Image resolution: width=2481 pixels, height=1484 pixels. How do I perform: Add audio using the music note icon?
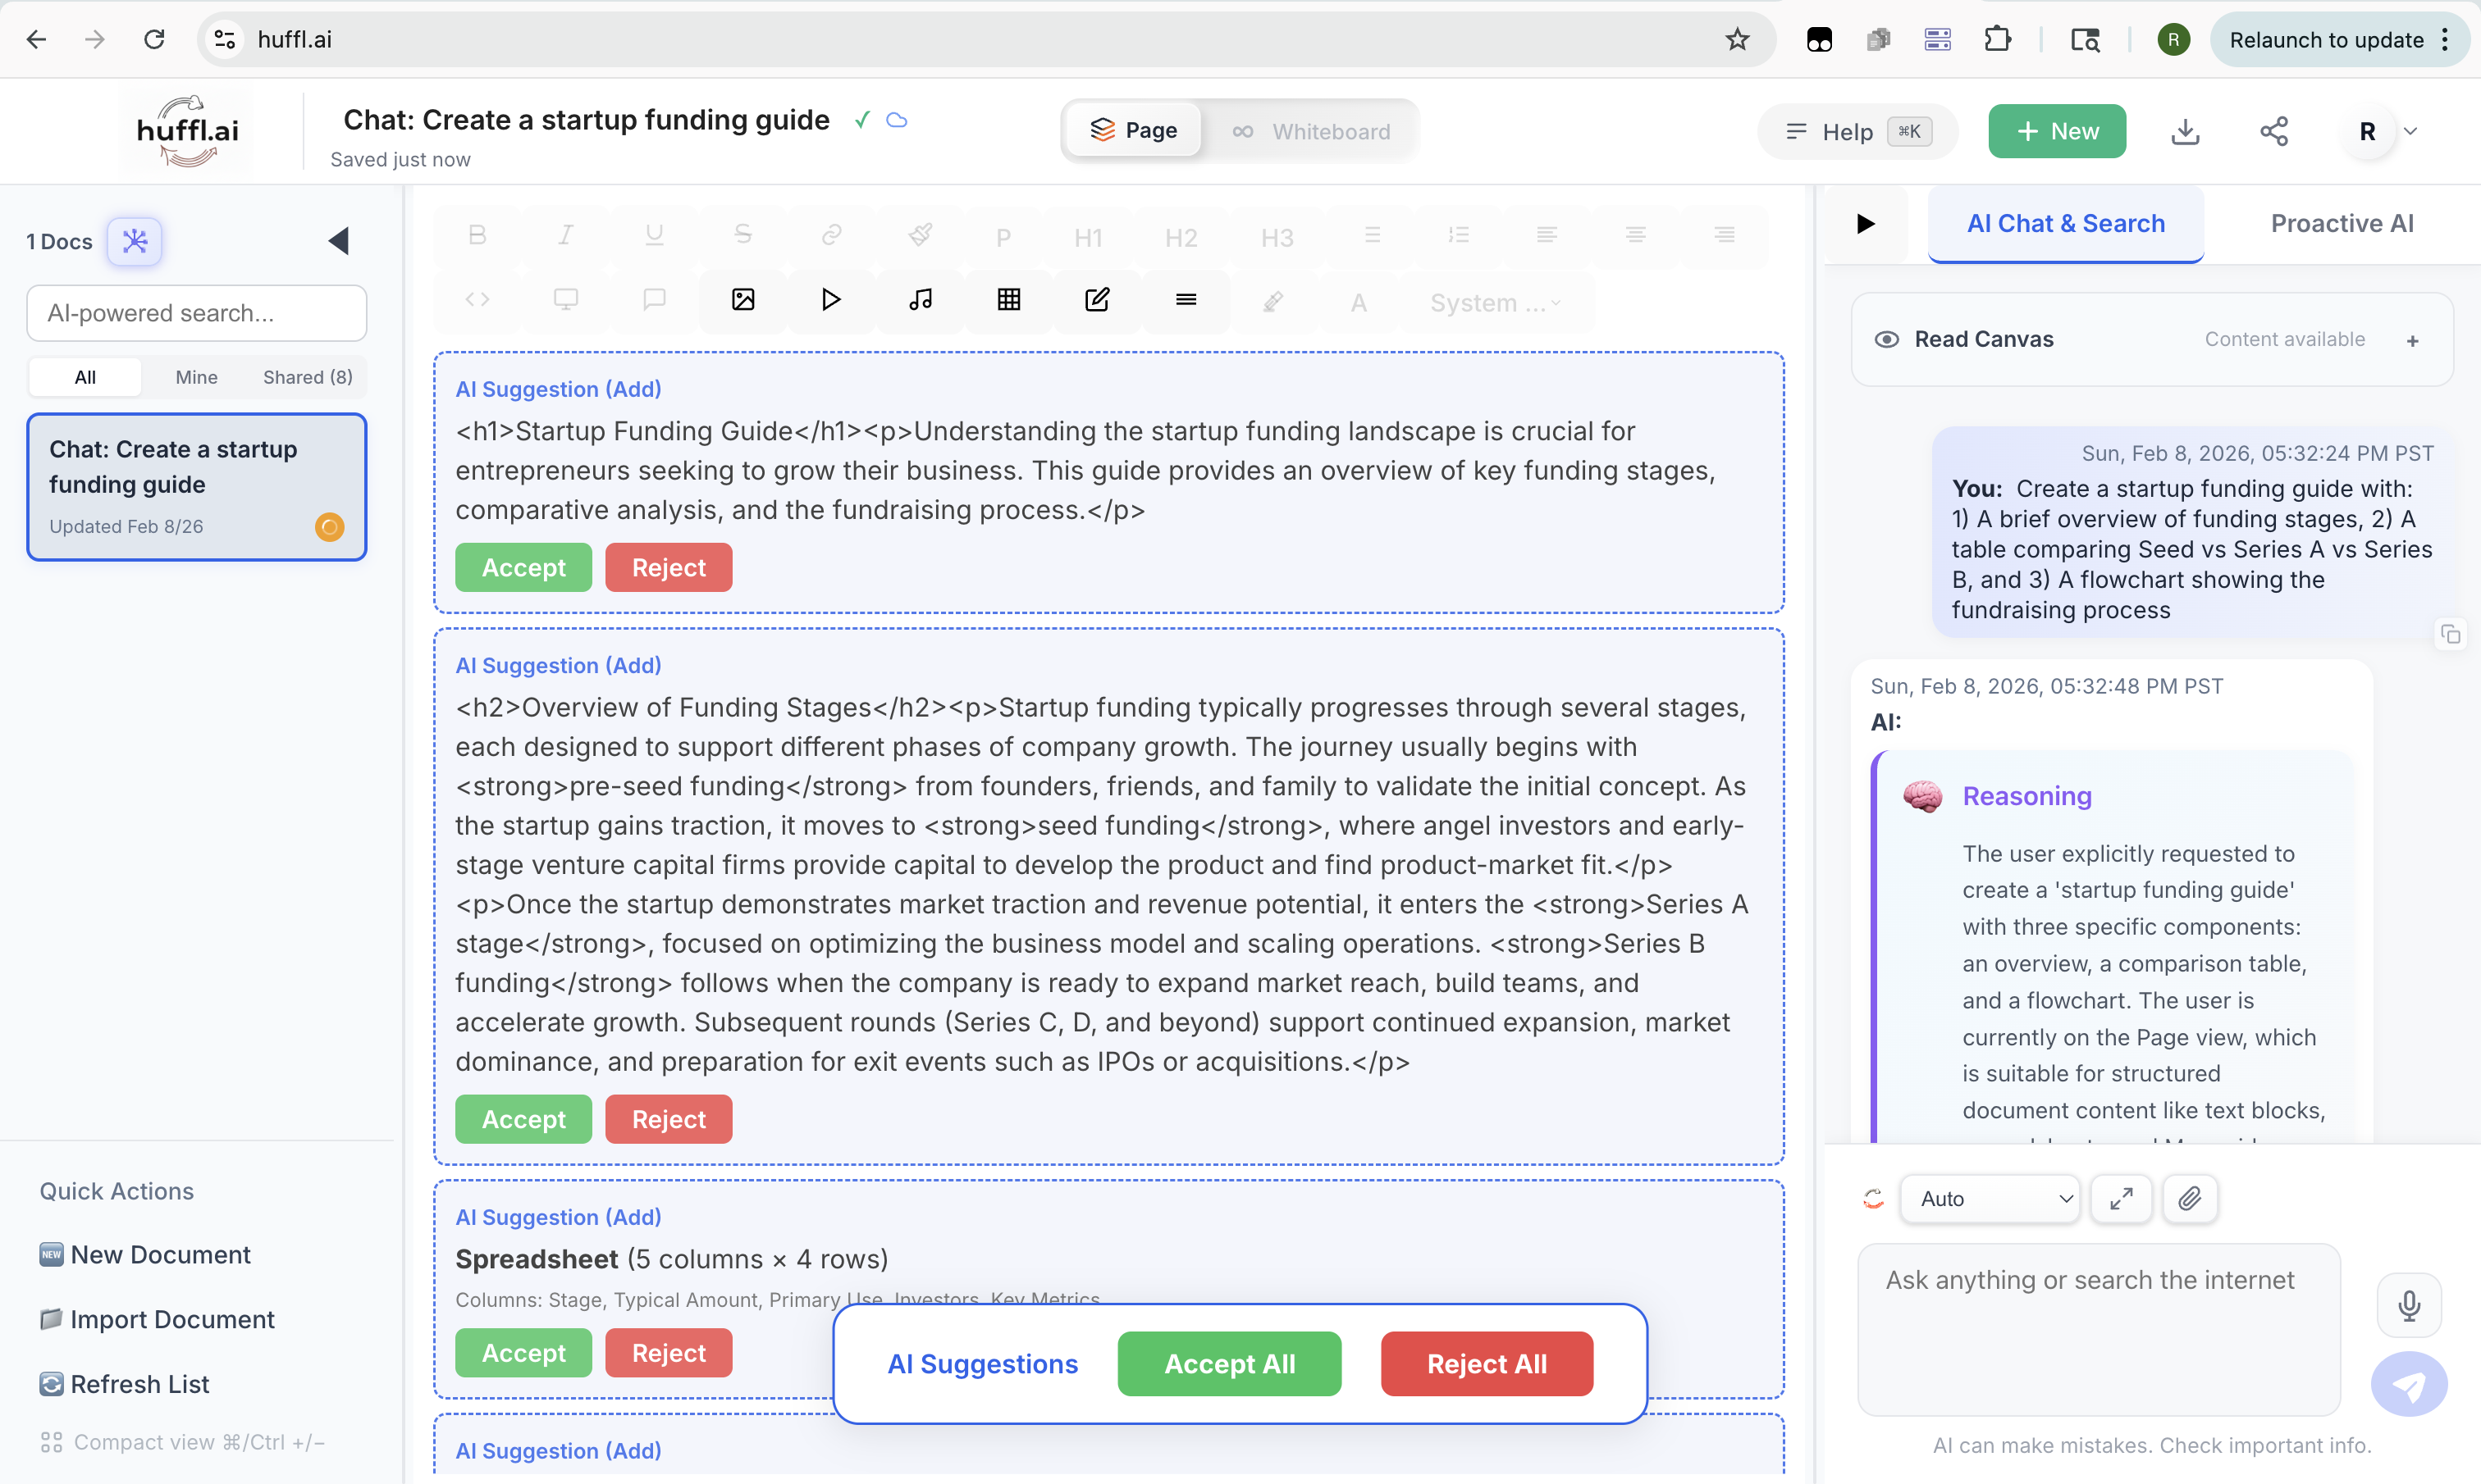coord(921,300)
